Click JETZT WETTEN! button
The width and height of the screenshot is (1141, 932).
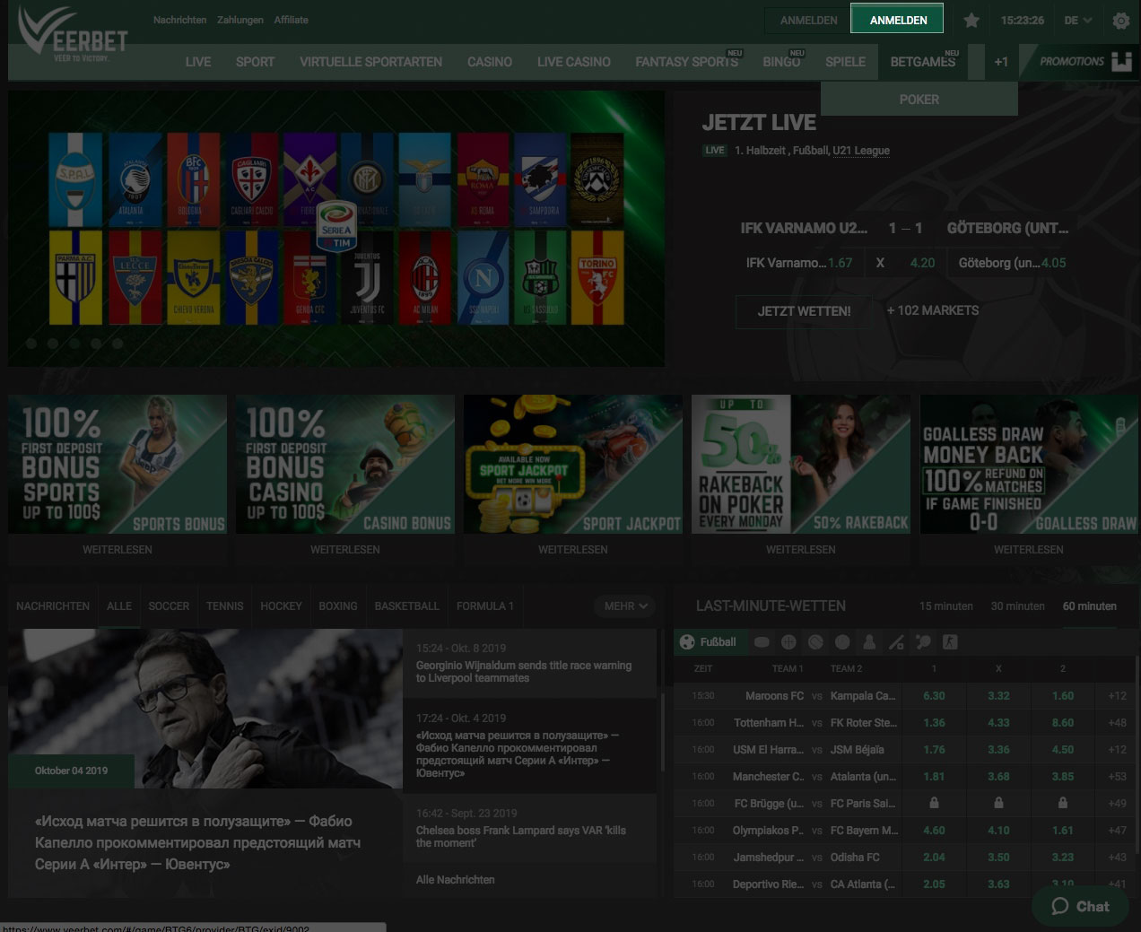click(805, 311)
